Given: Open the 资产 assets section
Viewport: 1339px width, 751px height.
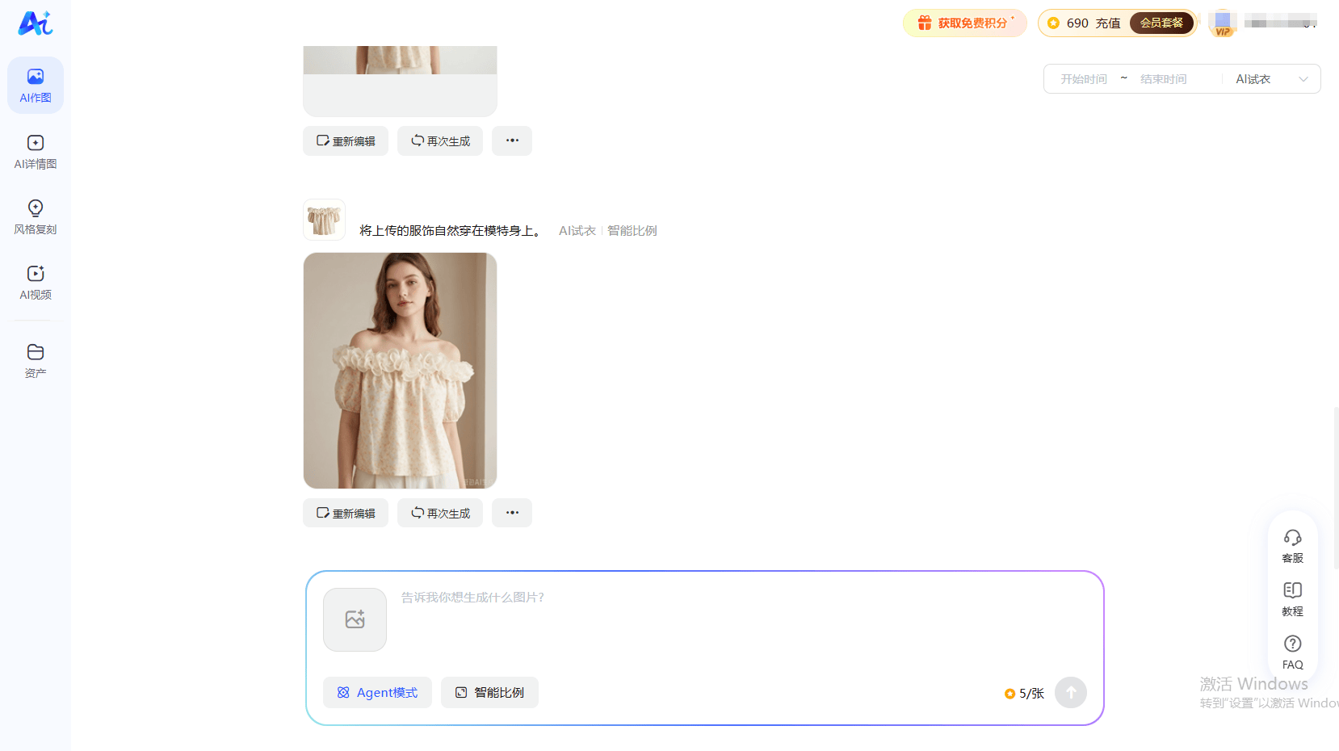Looking at the screenshot, I should (36, 361).
